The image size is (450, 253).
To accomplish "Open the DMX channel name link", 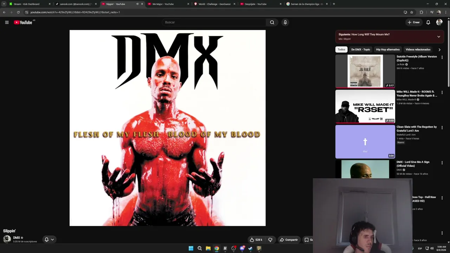I will [x=17, y=238].
